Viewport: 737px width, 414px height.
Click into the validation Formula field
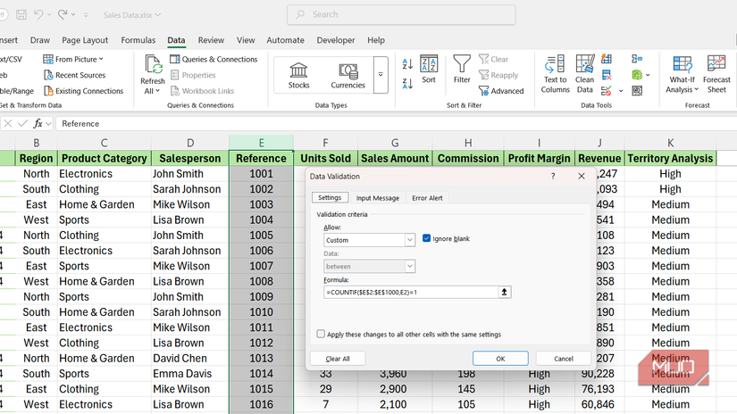411,292
